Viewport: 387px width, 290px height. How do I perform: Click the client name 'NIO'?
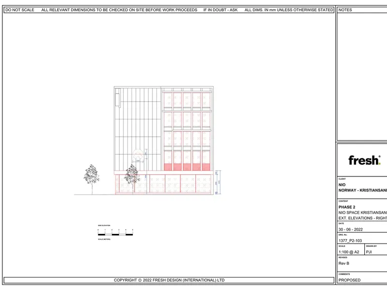[x=342, y=185]
